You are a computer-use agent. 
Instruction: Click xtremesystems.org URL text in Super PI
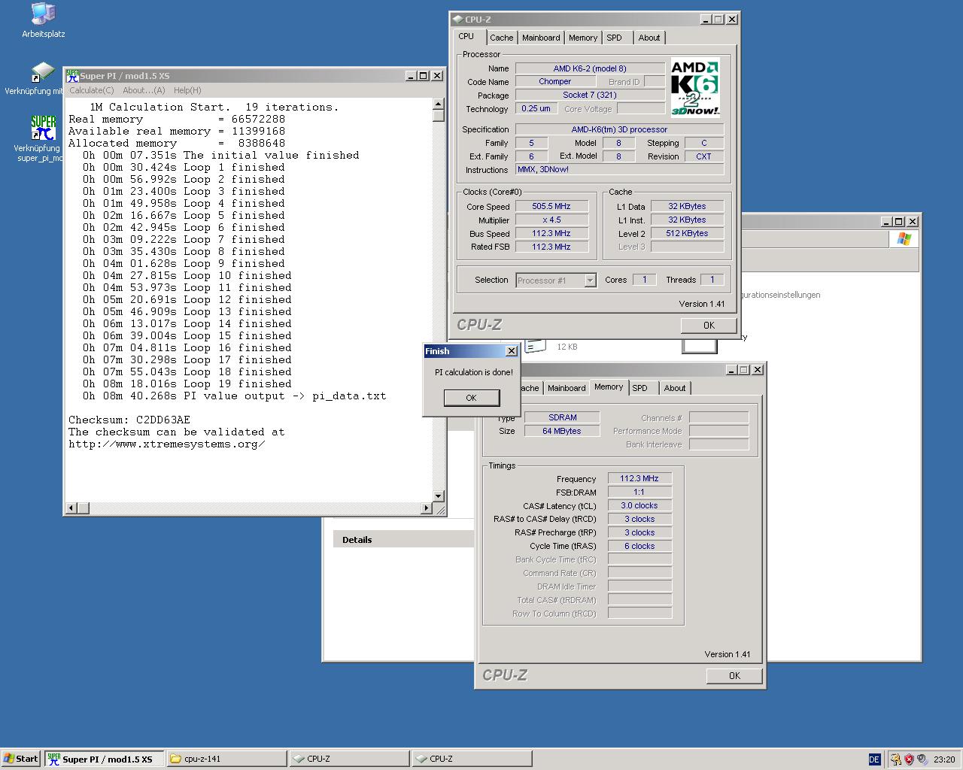coord(166,444)
